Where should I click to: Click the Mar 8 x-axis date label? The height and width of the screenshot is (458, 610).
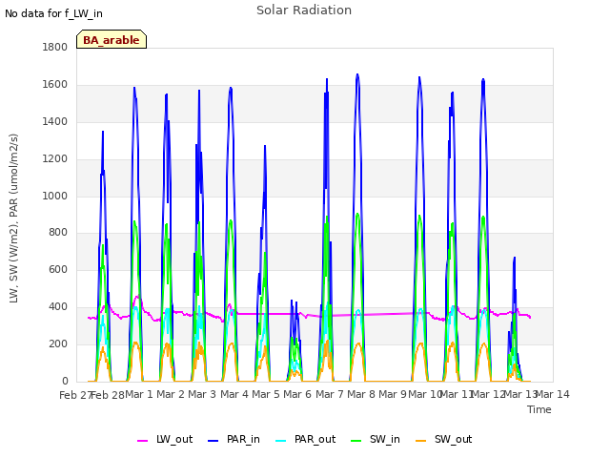361,394
